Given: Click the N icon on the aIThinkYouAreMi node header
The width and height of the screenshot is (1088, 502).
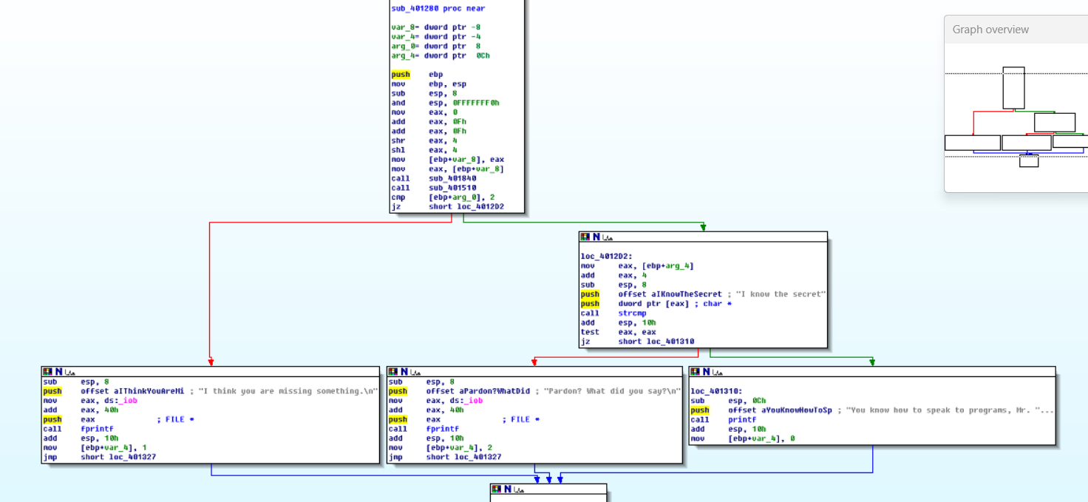Looking at the screenshot, I should (58, 371).
